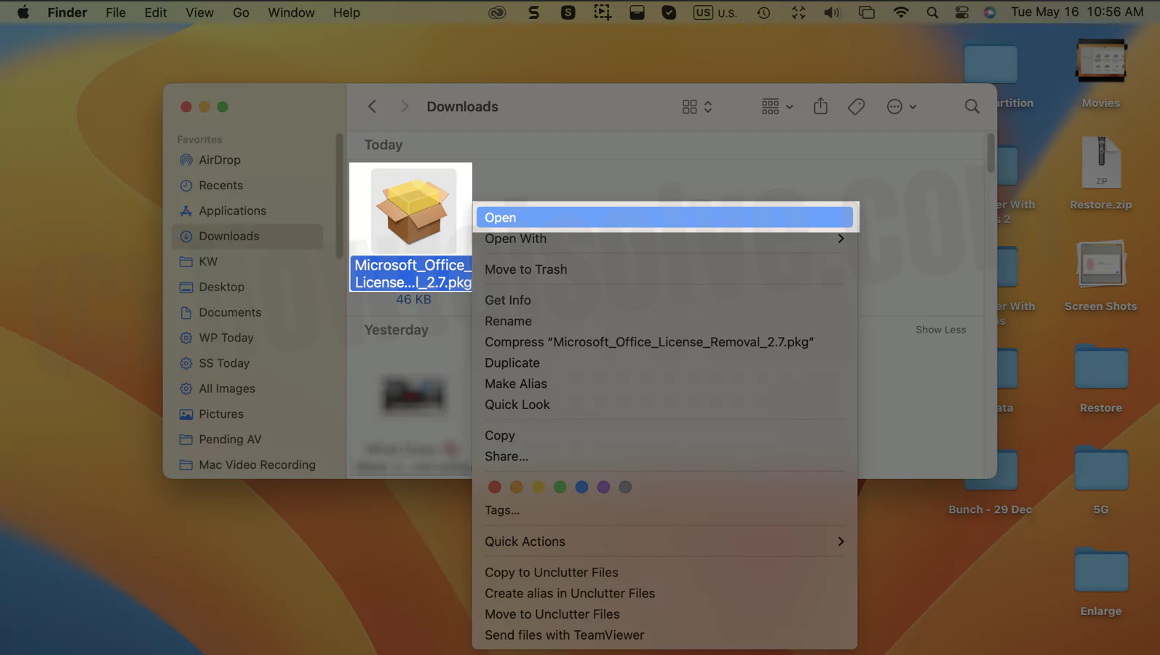Viewport: 1160px width, 655px height.
Task: Open AirDrop in the sidebar
Action: tap(219, 160)
